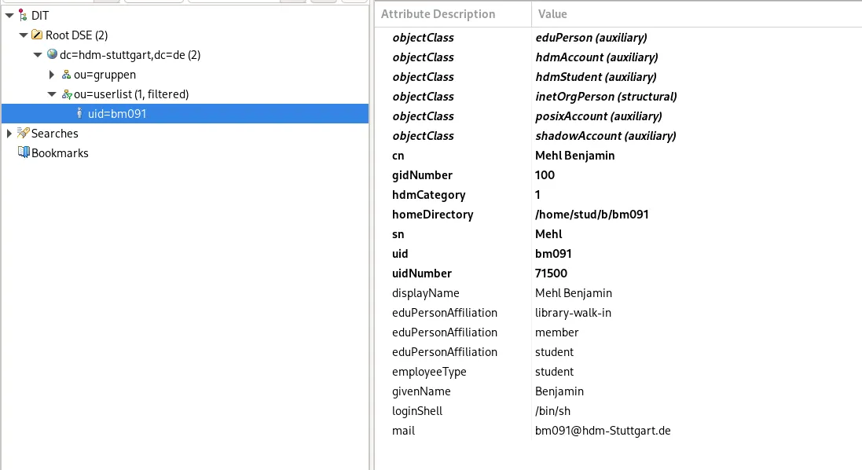
Task: Collapse the dc=hdm-stuttgart,dc=de node
Action: 37,54
